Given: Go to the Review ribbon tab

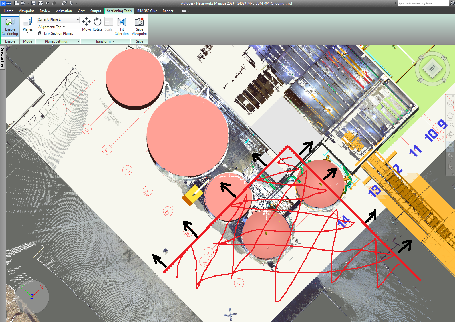Looking at the screenshot, I should pyautogui.click(x=45, y=11).
